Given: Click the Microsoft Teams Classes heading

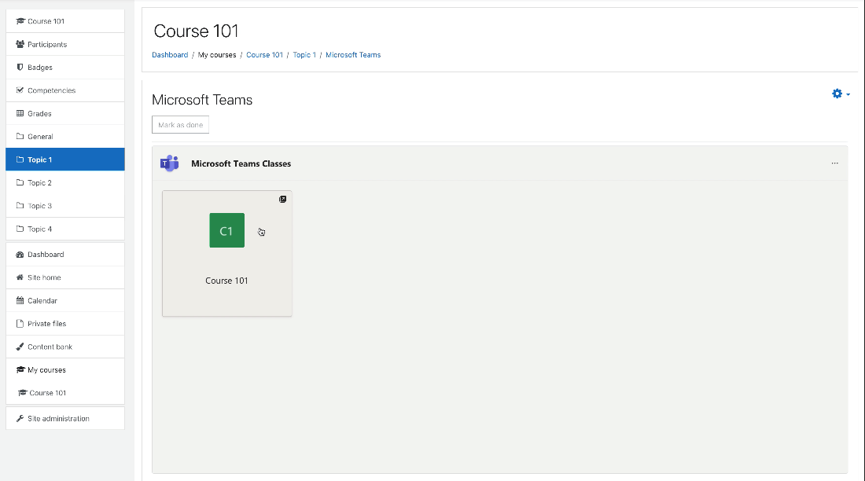Looking at the screenshot, I should click(x=241, y=163).
